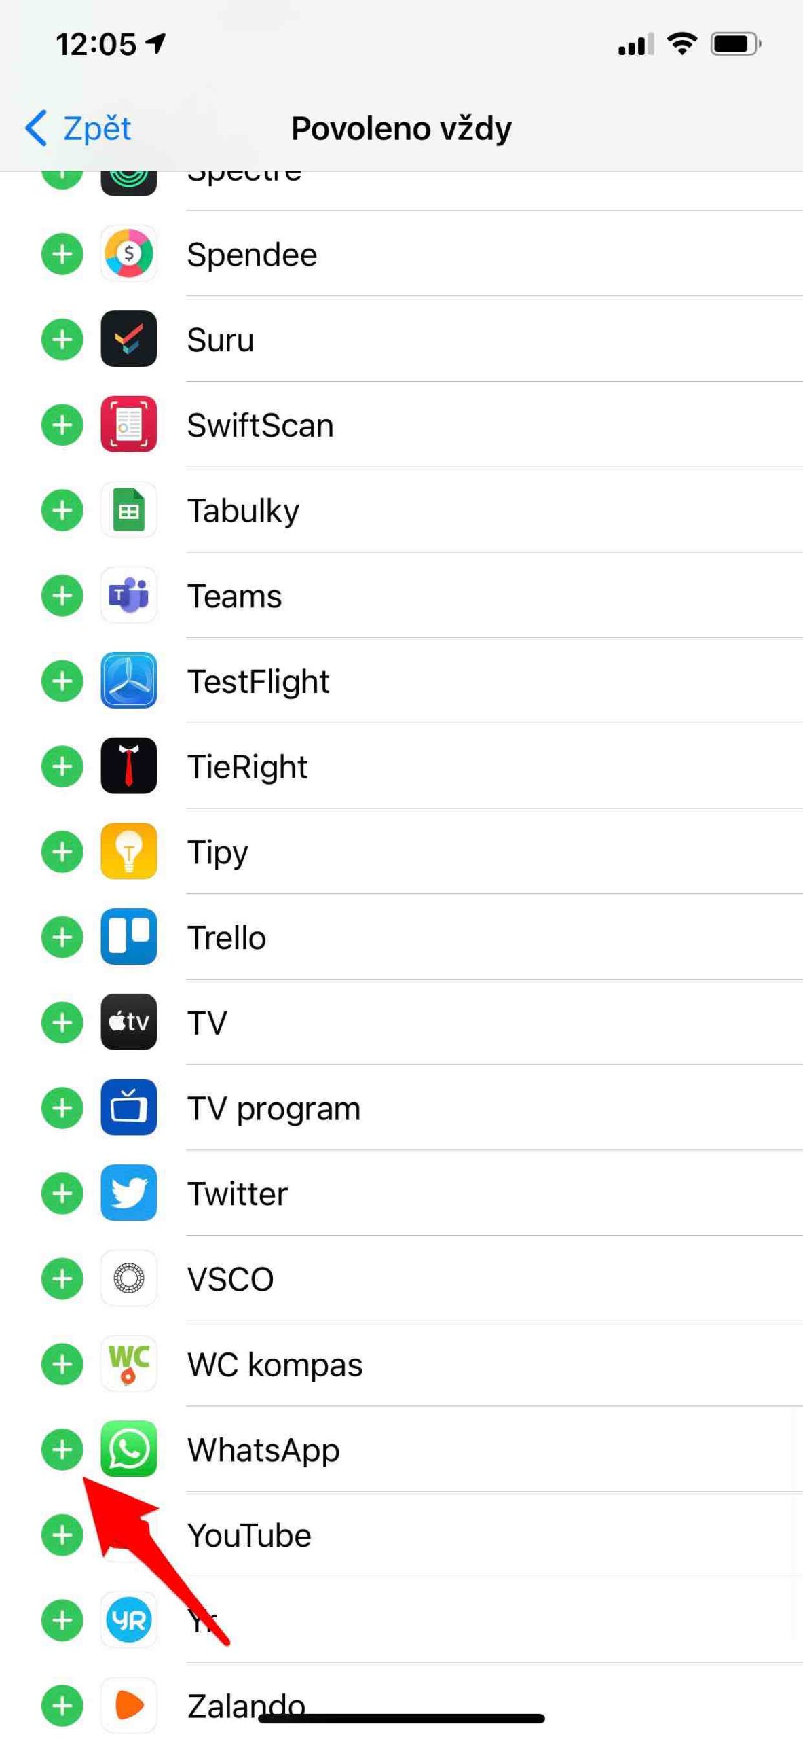This screenshot has width=803, height=1739.
Task: Select the WC kompas list entry
Action: click(x=275, y=1364)
